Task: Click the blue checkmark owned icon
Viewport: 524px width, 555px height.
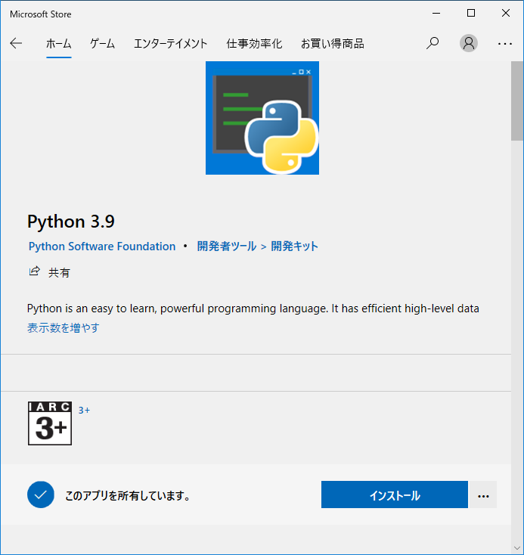Action: [41, 495]
